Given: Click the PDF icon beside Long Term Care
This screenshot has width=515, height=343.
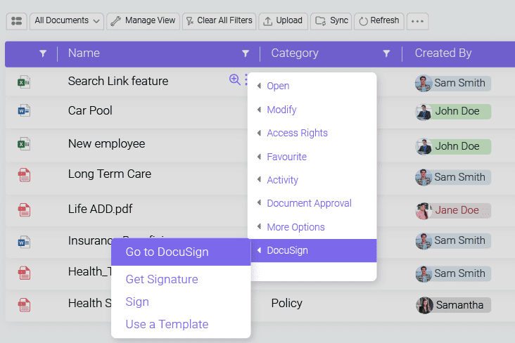Looking at the screenshot, I should click(24, 175).
